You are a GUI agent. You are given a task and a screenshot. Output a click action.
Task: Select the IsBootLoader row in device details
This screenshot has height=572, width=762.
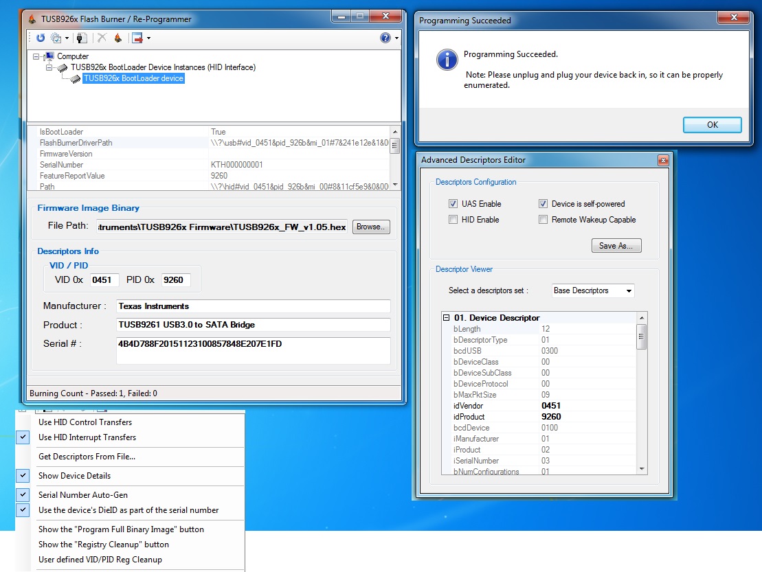click(209, 132)
